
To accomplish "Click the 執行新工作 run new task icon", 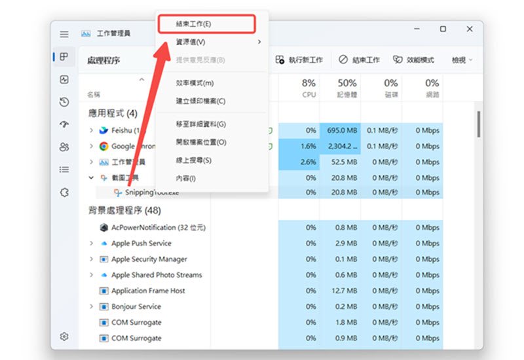I will coord(280,60).
